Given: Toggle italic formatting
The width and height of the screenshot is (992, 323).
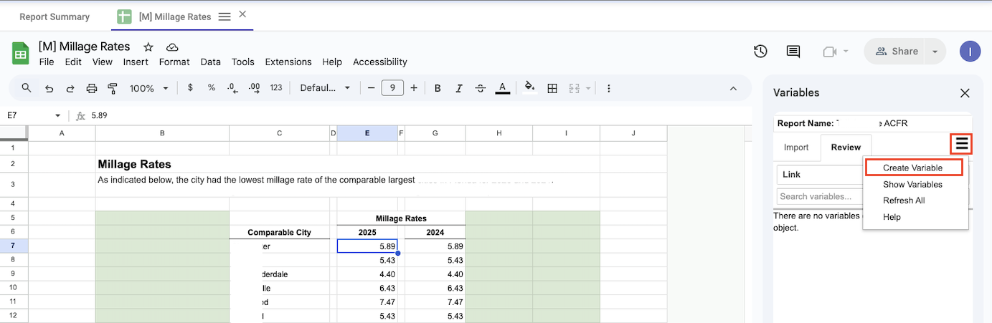Looking at the screenshot, I should 459,88.
